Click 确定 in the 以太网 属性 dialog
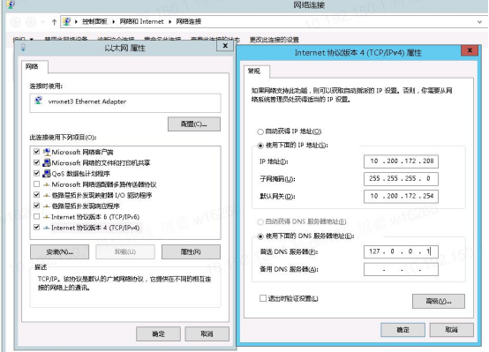 (158, 334)
